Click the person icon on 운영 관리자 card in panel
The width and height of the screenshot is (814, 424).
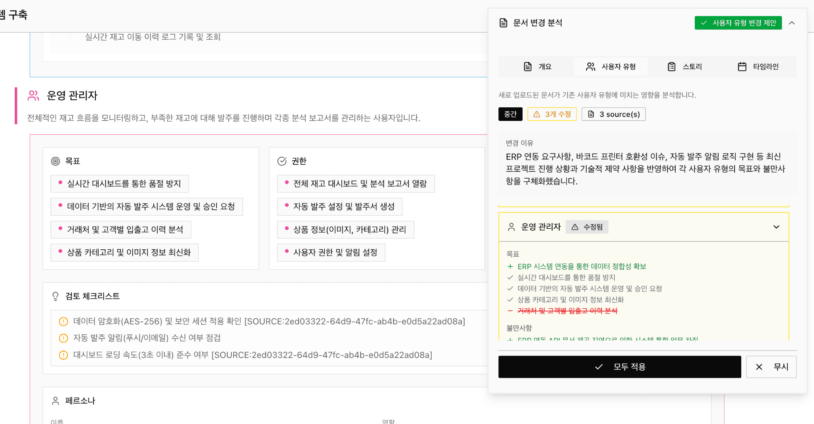click(511, 227)
